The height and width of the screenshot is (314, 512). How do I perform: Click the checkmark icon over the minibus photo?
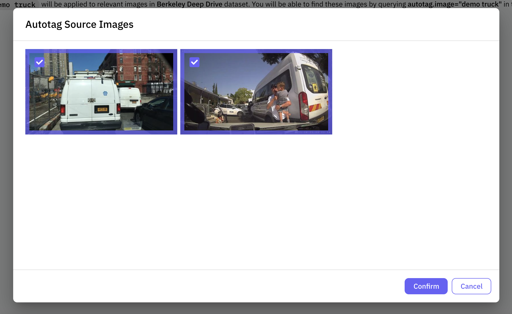tap(194, 62)
